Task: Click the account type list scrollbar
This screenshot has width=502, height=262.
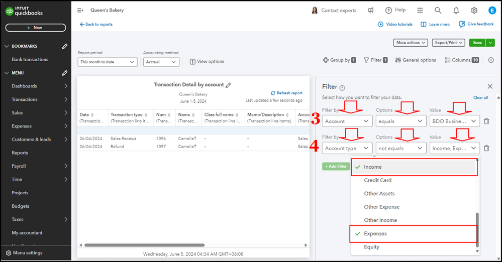Action: 477,230
